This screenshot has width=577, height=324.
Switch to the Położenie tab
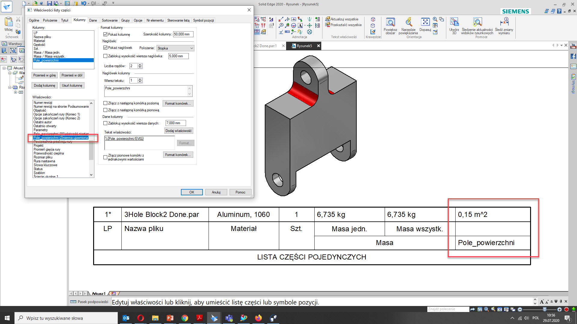pos(50,20)
